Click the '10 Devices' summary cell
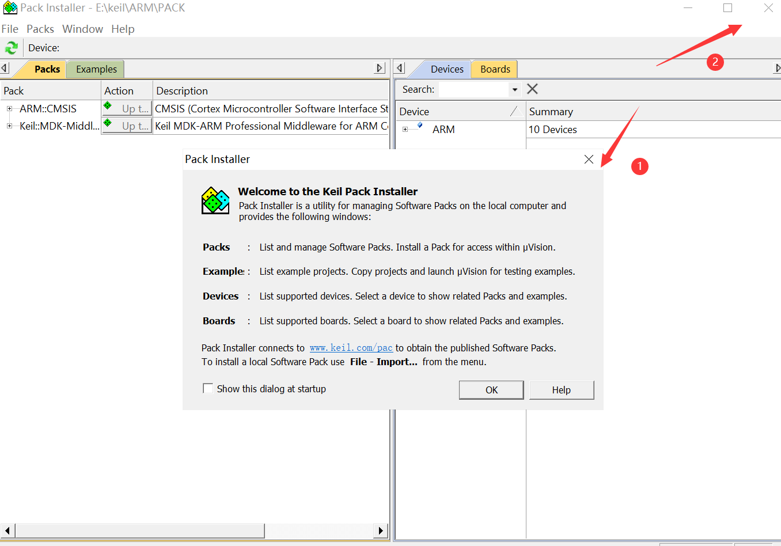The image size is (781, 546). tap(552, 130)
